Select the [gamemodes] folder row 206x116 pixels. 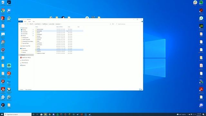coord(59,29)
